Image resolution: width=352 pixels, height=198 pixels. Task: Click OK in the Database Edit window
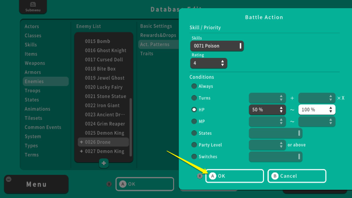point(145,184)
